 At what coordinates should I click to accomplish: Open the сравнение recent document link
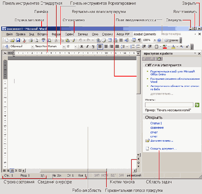click(157, 128)
